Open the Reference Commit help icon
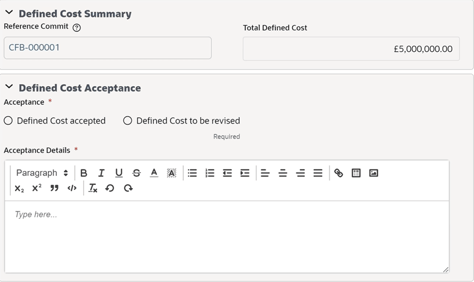 pos(76,28)
